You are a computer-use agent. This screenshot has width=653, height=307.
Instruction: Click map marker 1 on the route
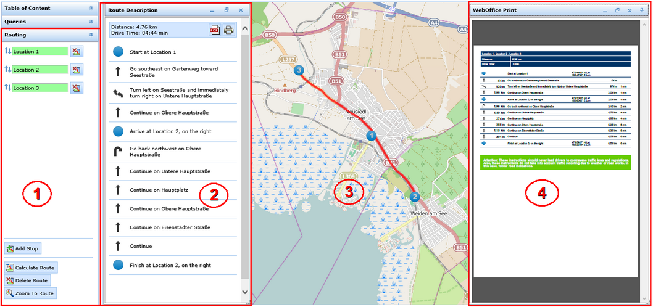click(371, 136)
